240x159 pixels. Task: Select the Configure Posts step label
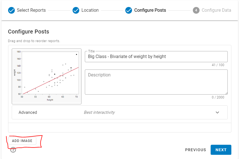(150, 10)
